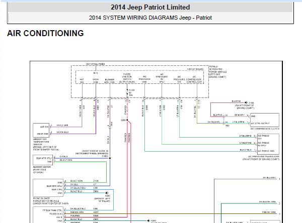Click the "RED/DK GRN" wire label at bottom right
The height and width of the screenshot is (223, 302).
click(269, 212)
